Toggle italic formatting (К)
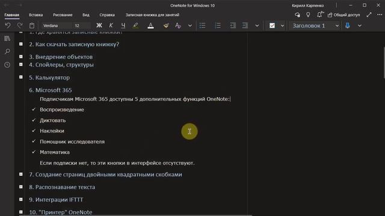 tap(111, 25)
